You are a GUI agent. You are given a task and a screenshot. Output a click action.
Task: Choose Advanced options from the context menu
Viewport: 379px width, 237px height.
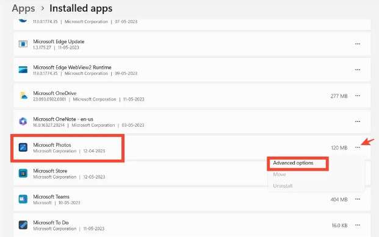pos(293,163)
